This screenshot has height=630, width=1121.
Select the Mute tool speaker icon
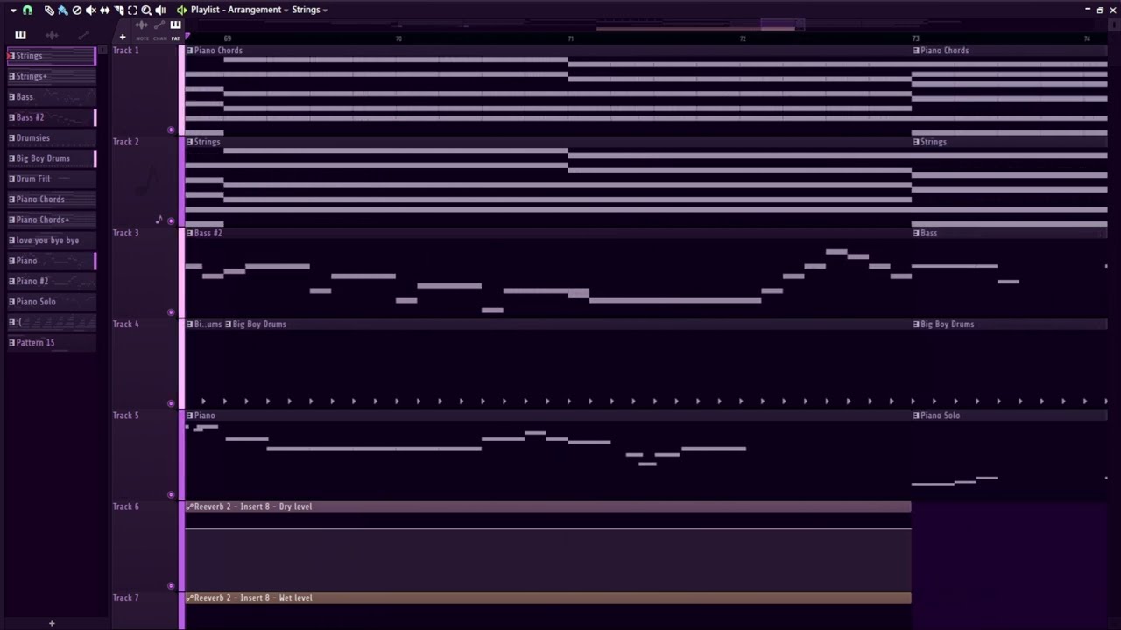pos(90,10)
